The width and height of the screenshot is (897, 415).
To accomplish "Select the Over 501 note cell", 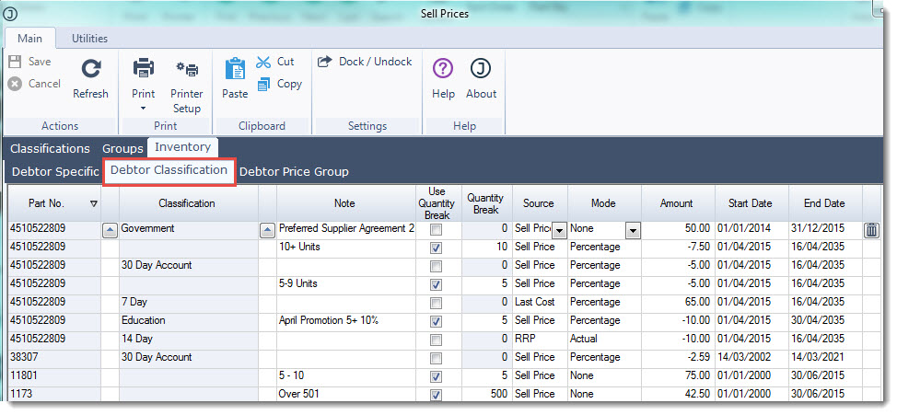I will pyautogui.click(x=346, y=395).
